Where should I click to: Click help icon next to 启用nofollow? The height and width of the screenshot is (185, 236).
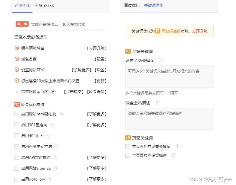pos(50,179)
